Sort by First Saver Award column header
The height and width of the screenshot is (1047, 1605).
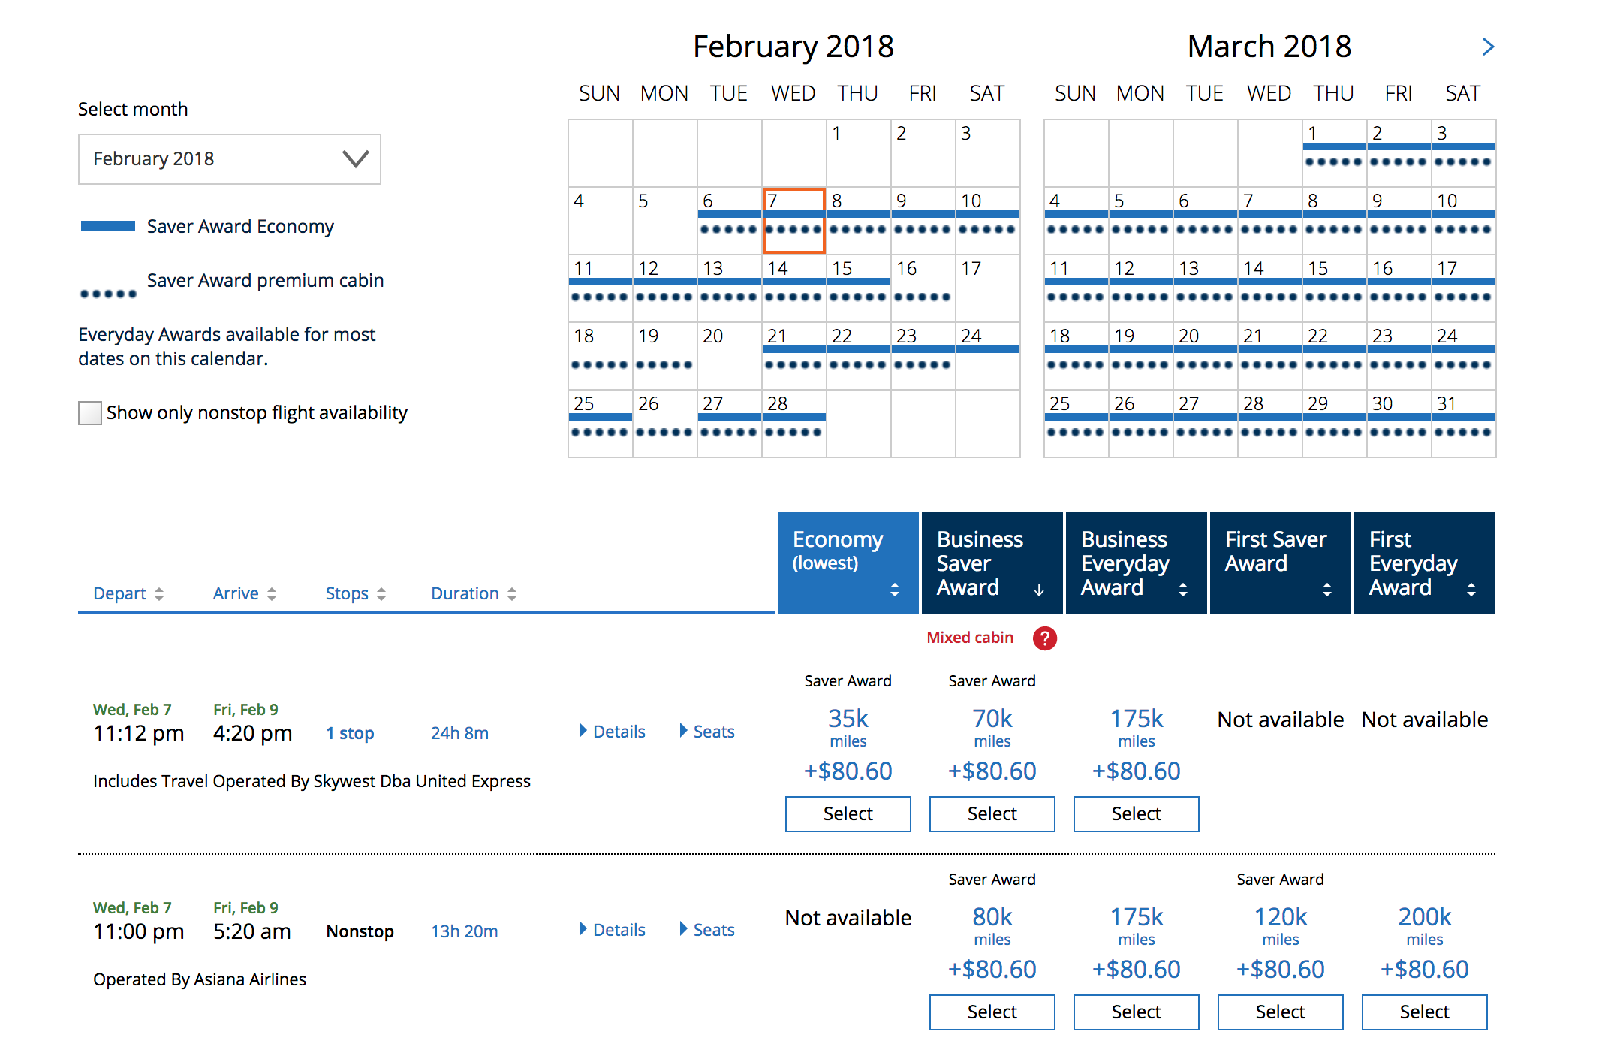coord(1279,563)
